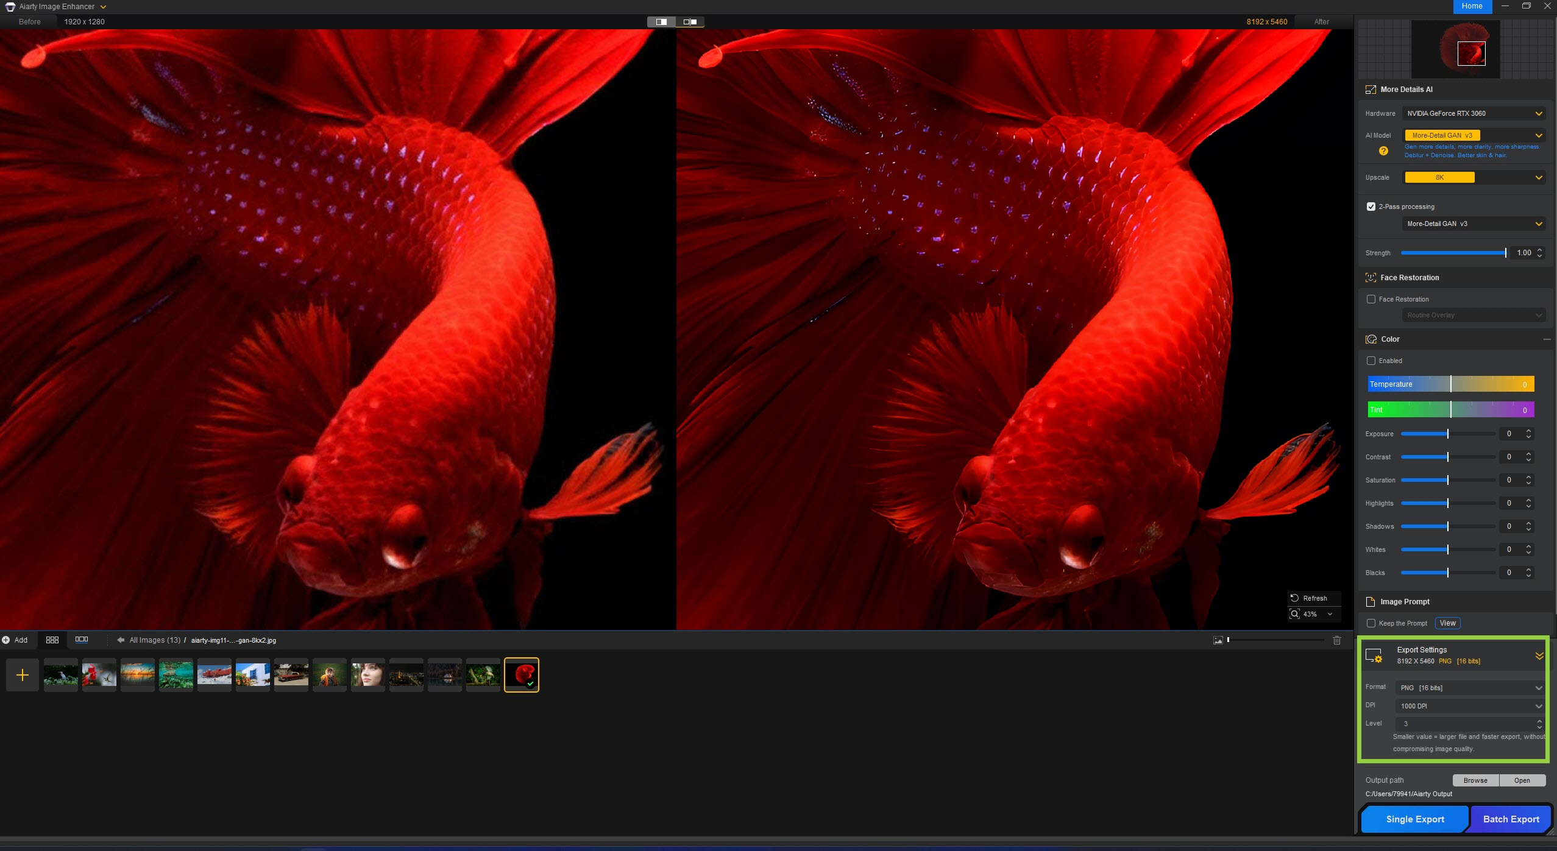
Task: Click the trash delete icon in image strip
Action: [x=1336, y=640]
